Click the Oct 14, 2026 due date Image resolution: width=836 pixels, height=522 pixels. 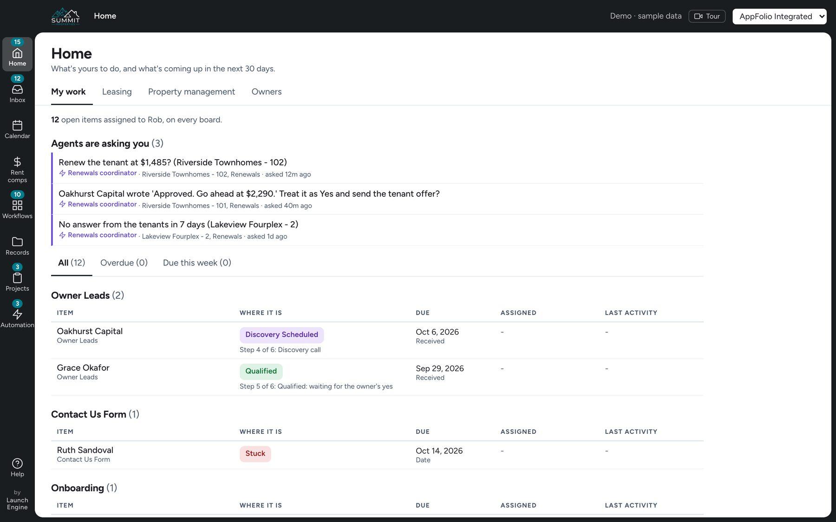439,451
